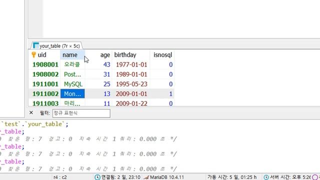Click the connection clock icon in status bar

tap(97, 177)
